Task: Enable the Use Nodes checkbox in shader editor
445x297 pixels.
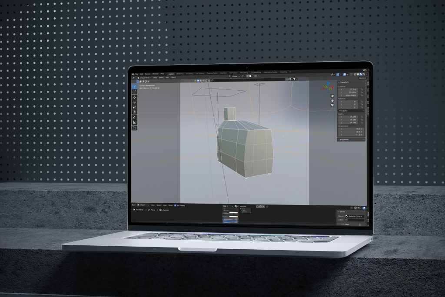Action: pos(175,205)
